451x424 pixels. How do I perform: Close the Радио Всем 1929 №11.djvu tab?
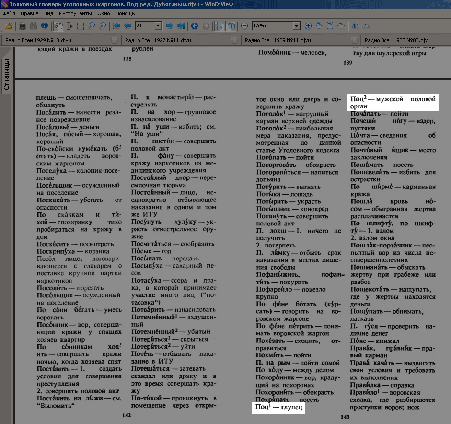pos(354,40)
